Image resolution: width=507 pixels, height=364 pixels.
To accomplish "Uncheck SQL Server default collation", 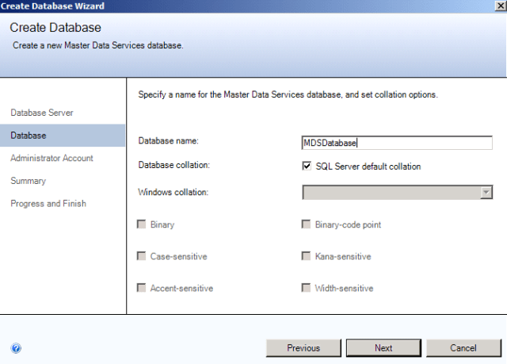I will 307,166.
